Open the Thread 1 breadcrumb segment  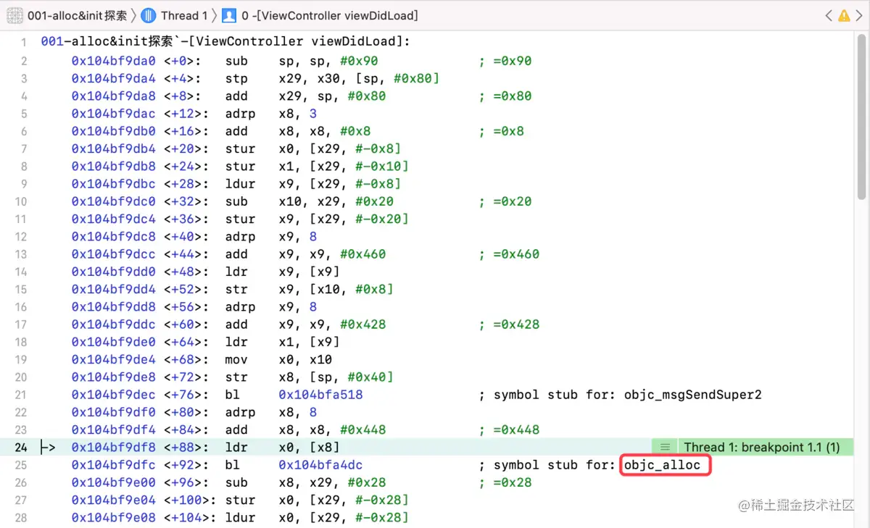click(x=184, y=15)
